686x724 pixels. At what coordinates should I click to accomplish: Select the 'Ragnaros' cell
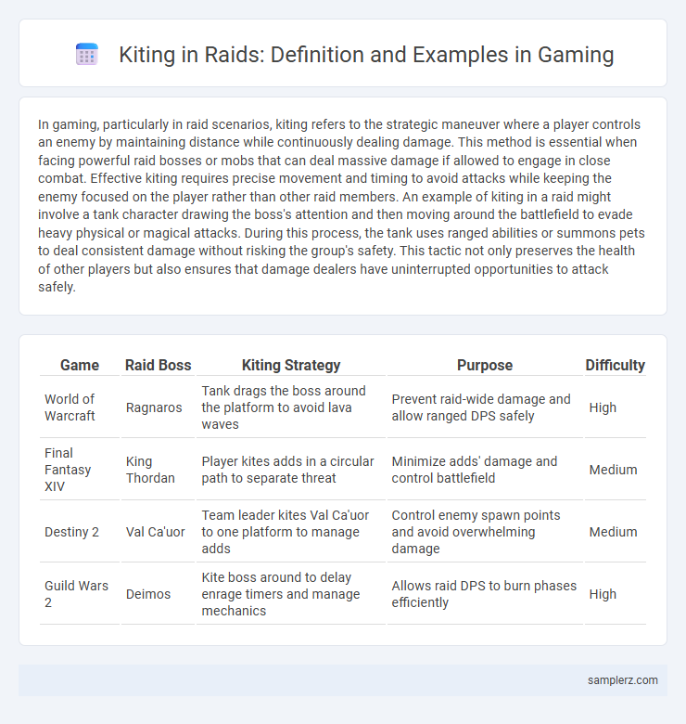click(159, 407)
